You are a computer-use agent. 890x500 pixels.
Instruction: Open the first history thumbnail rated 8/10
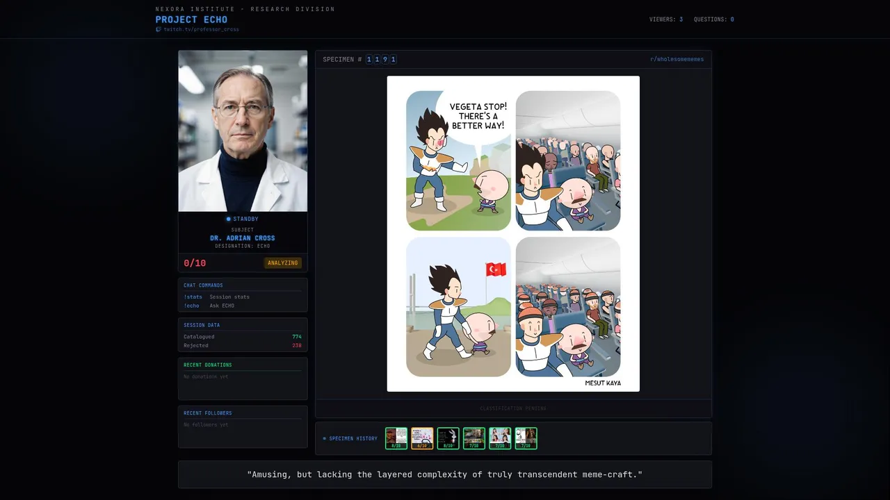[396, 438]
